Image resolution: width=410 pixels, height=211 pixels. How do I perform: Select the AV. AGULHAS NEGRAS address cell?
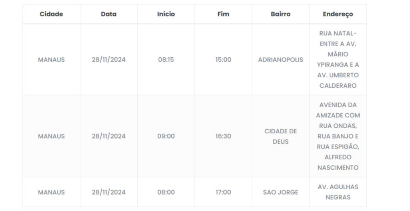[x=338, y=192]
